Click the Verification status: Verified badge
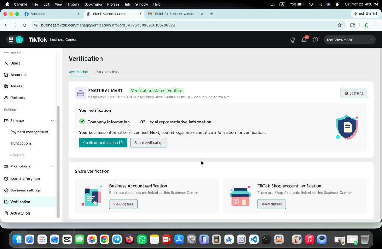 coord(157,91)
